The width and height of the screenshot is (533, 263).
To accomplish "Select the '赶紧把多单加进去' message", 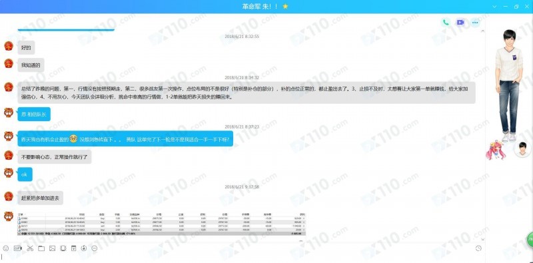I will tap(40, 198).
